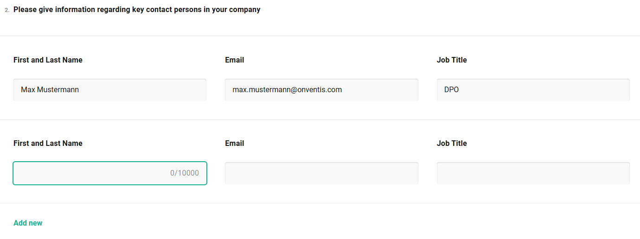Click the first row's First and Last Name label

click(48, 60)
